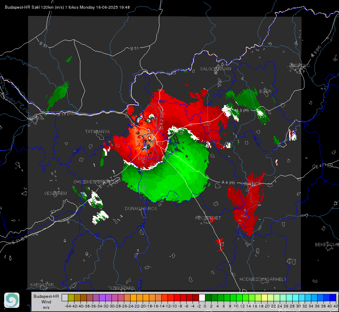Choose the yellow swatch between 18 and 20
This screenshot has width=339, height=312.
click(264, 297)
